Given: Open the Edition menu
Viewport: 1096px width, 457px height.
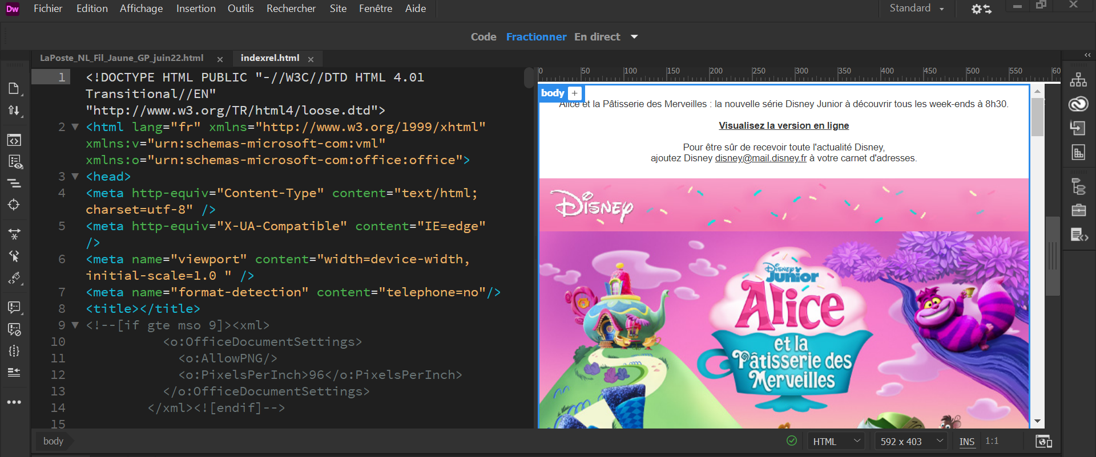Looking at the screenshot, I should tap(92, 9).
